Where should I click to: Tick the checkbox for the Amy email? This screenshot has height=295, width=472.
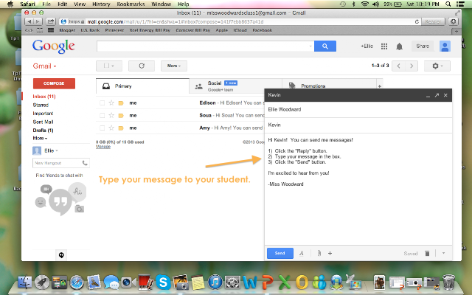click(x=102, y=128)
